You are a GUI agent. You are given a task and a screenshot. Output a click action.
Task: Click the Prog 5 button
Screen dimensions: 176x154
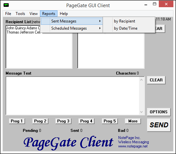point(110,121)
